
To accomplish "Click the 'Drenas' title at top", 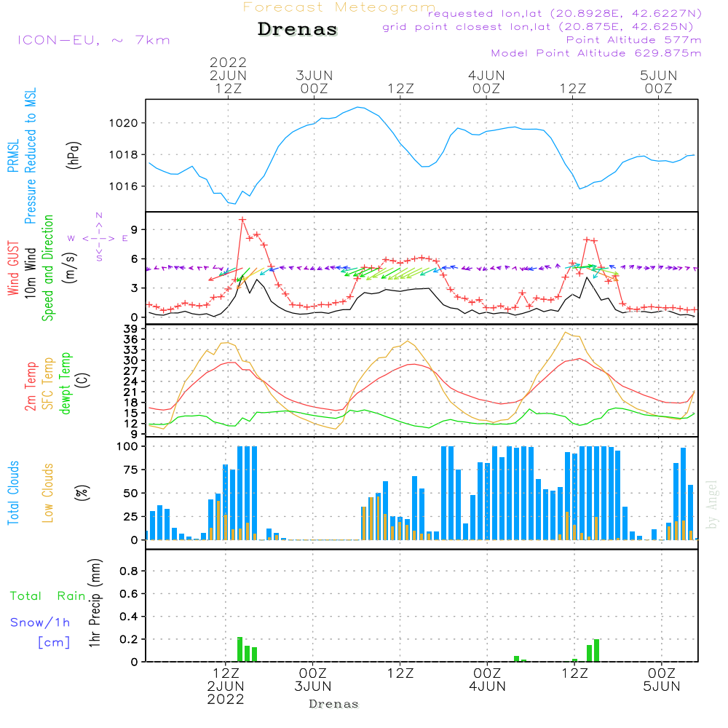I will pyautogui.click(x=298, y=29).
